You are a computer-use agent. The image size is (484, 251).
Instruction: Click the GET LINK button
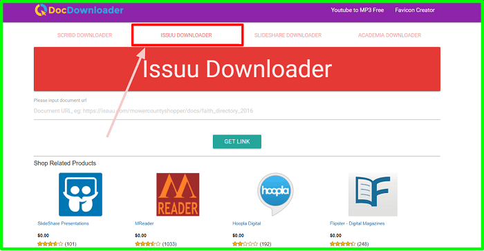coord(236,141)
